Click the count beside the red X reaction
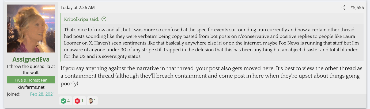The height and width of the screenshot is (109, 370). 82,101
